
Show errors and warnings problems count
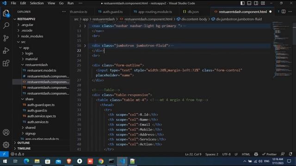(18, 154)
